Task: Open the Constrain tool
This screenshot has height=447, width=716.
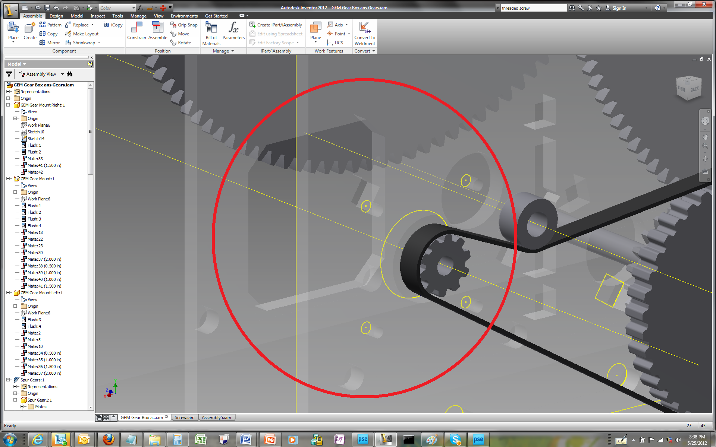Action: pyautogui.click(x=136, y=32)
